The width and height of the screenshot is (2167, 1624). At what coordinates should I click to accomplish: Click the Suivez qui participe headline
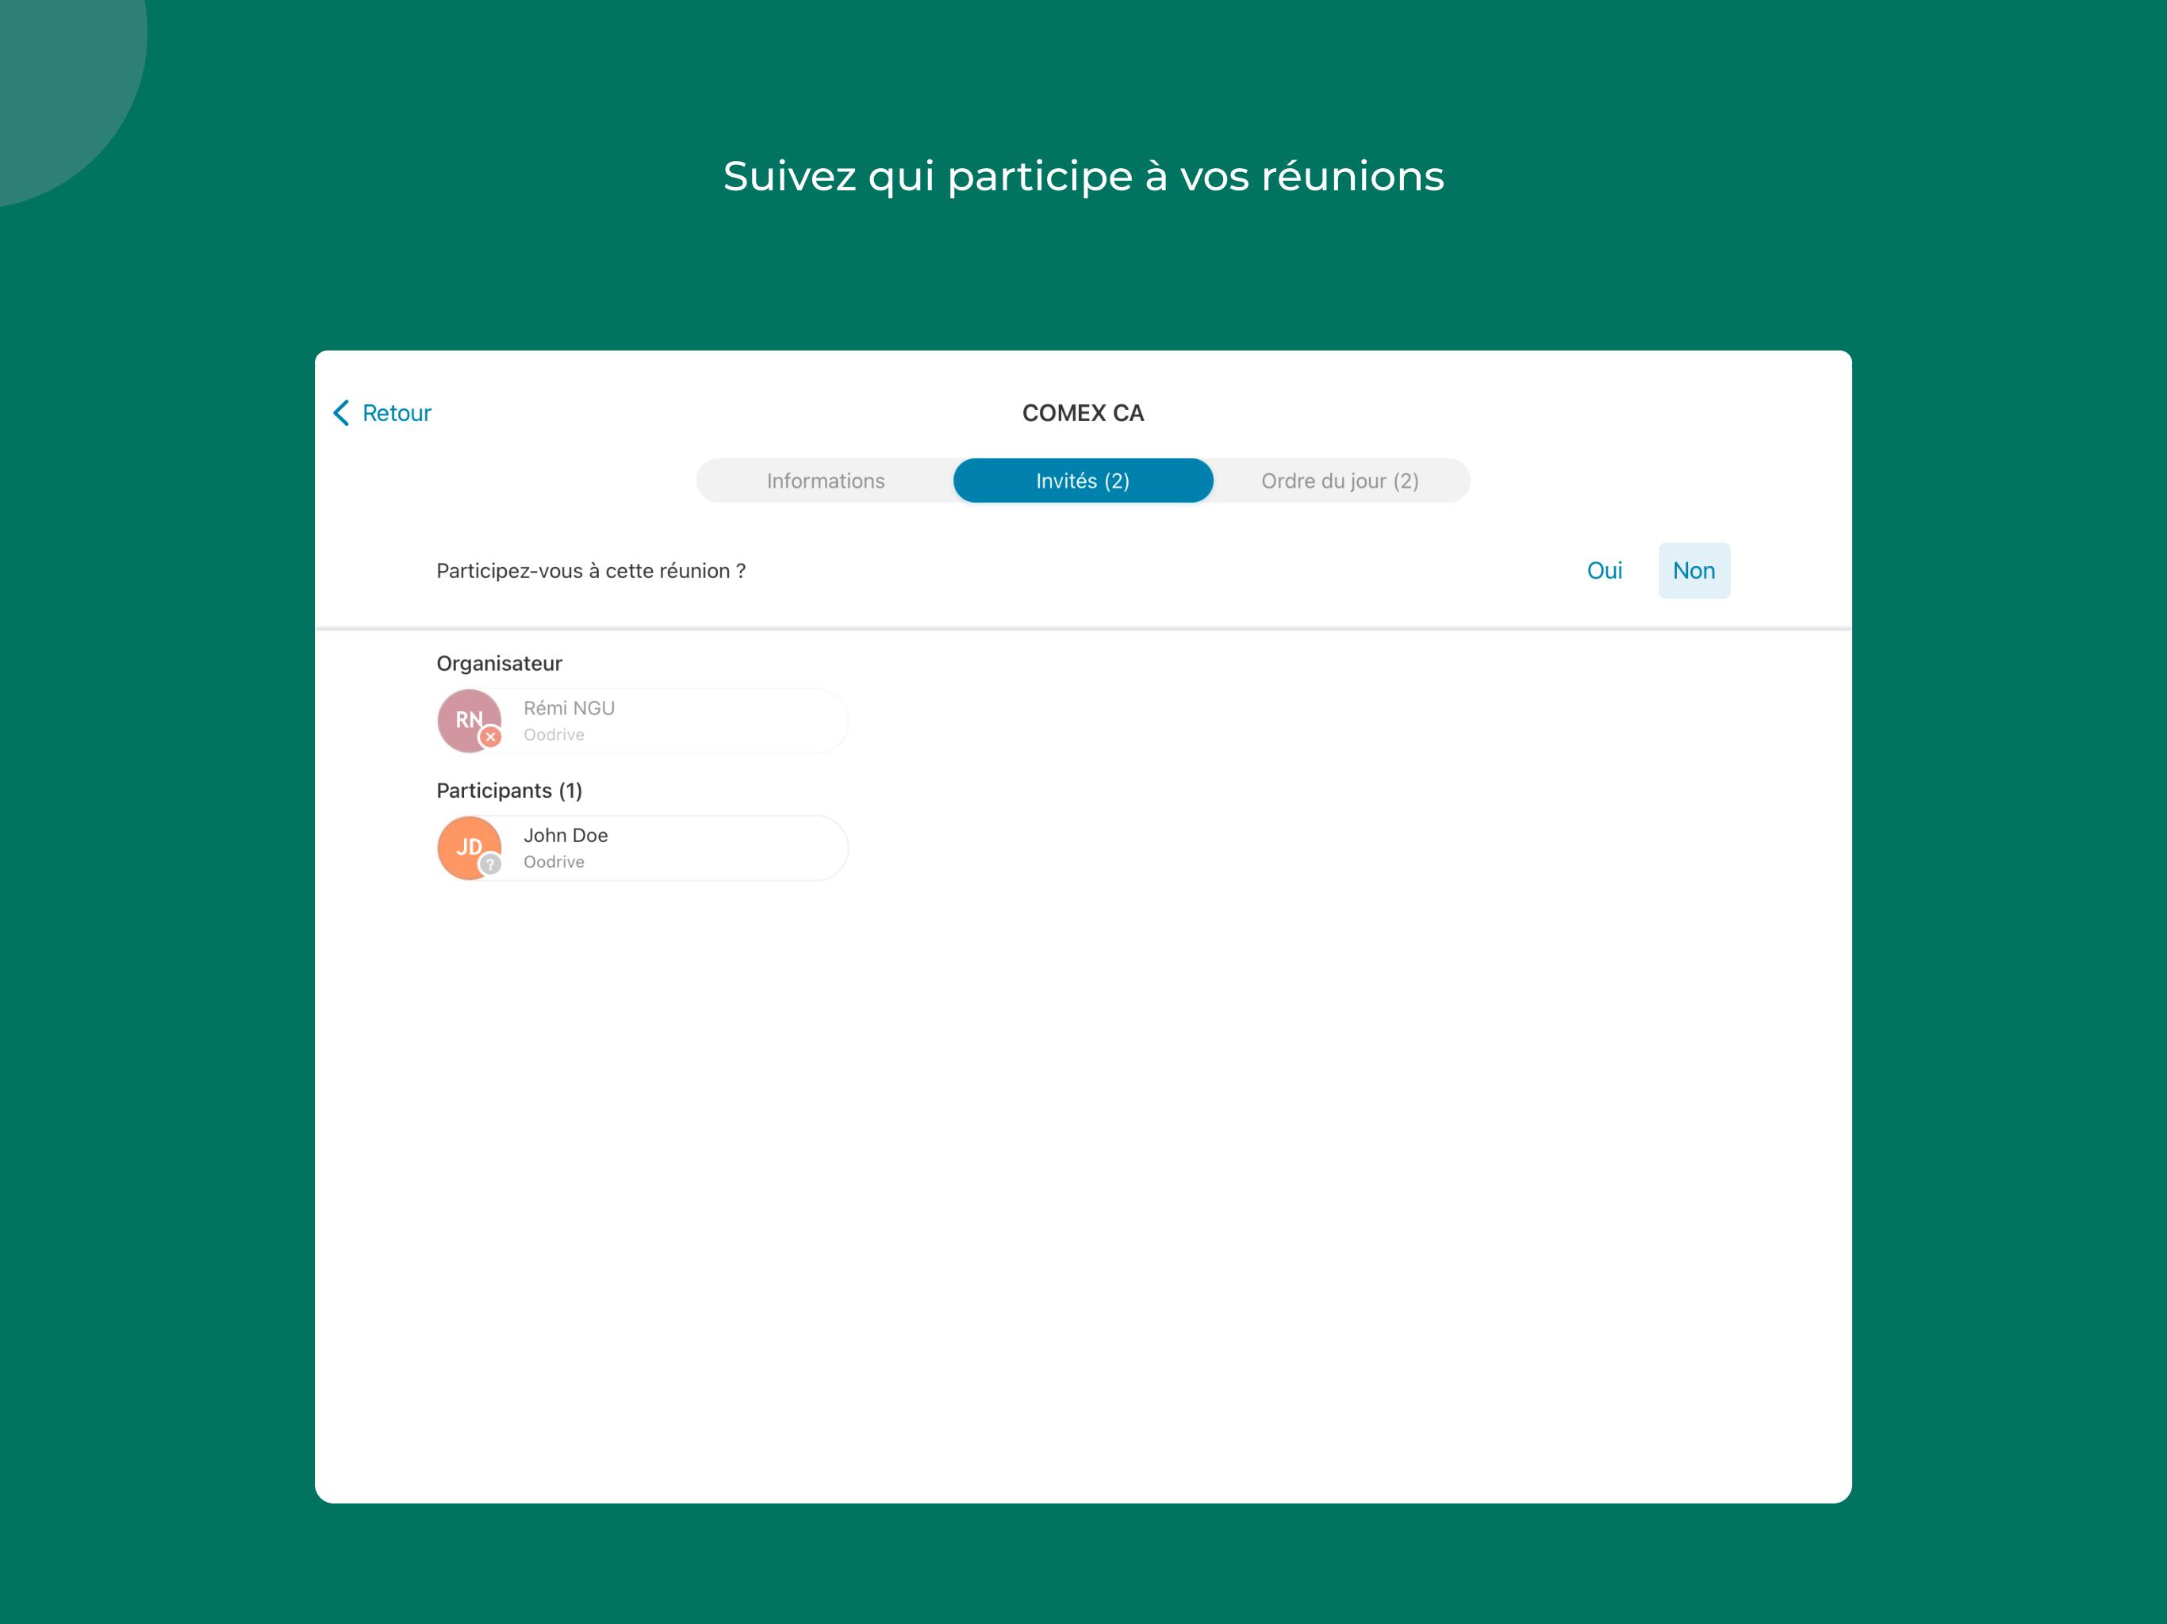coord(1083,176)
